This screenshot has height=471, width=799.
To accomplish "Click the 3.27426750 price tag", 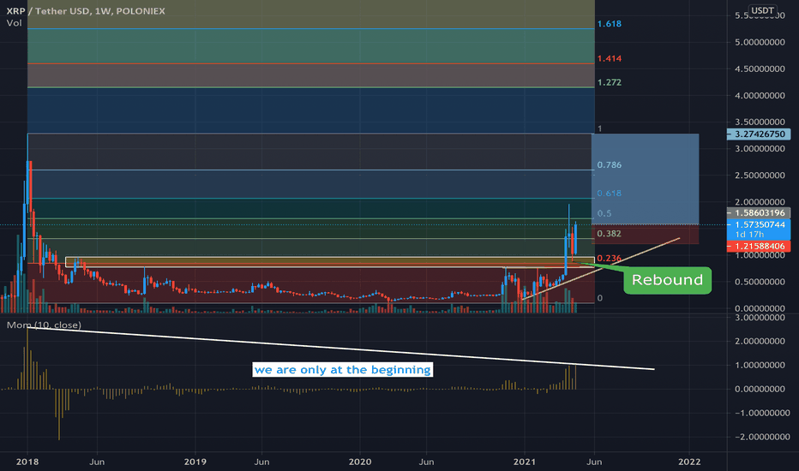I will pyautogui.click(x=759, y=134).
